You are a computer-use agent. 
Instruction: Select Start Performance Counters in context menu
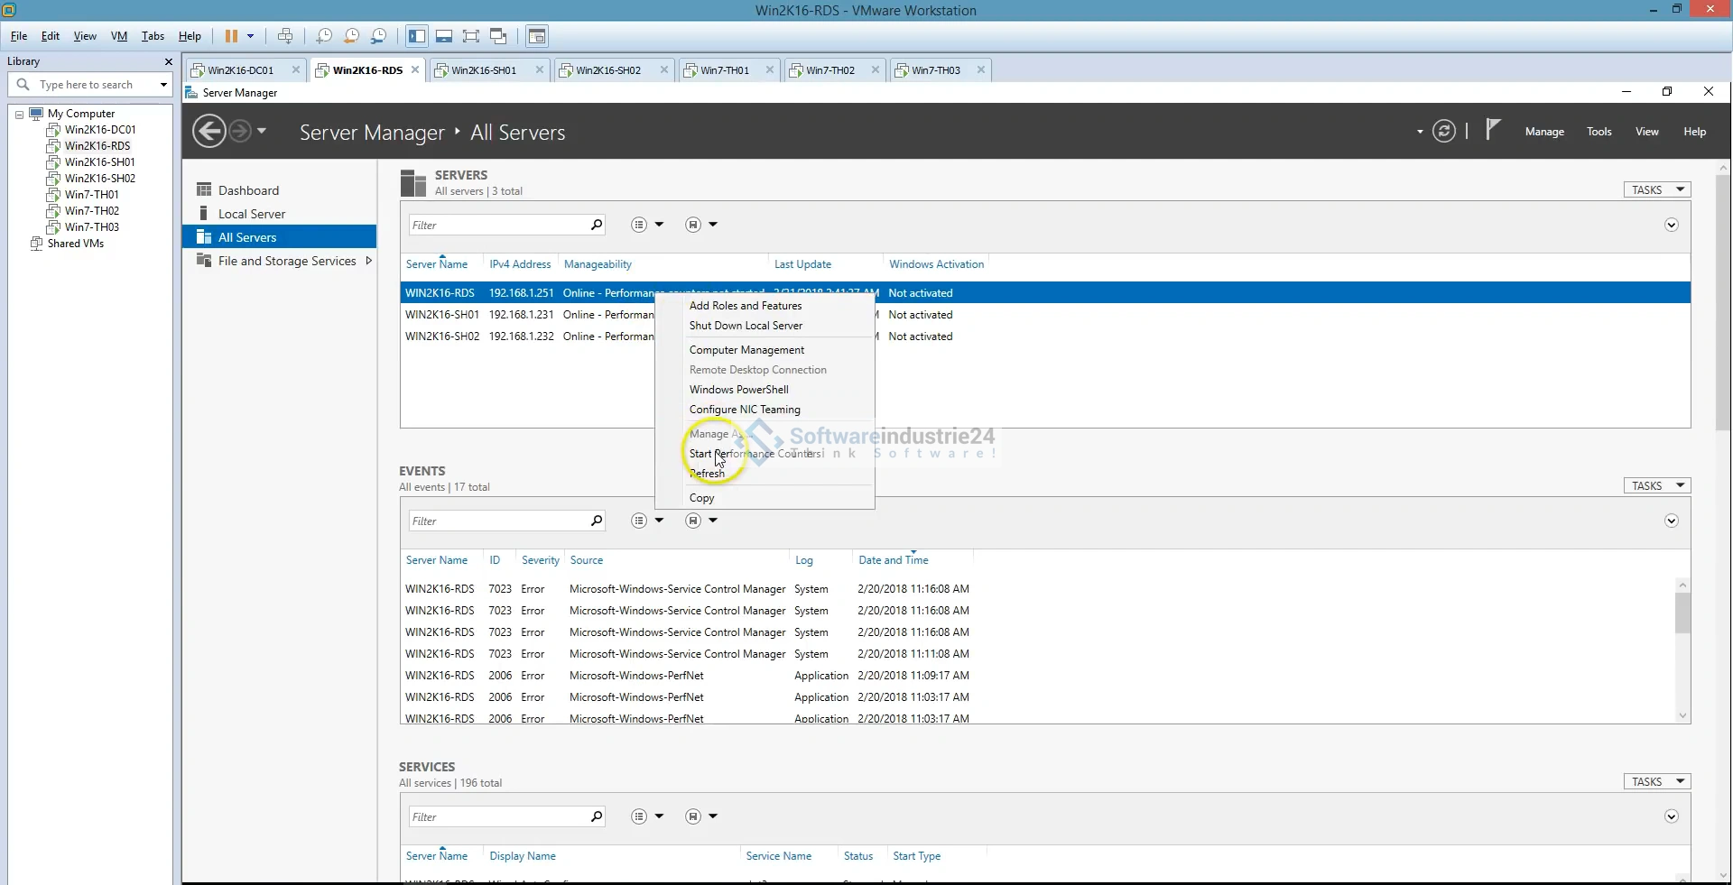coord(755,454)
